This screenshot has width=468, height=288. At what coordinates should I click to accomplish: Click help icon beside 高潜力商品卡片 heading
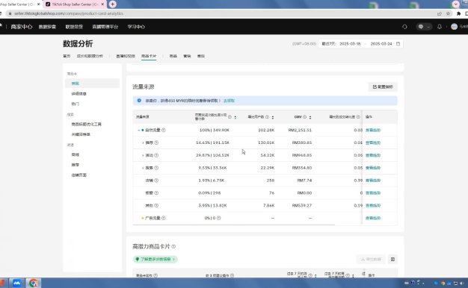[x=173, y=246]
